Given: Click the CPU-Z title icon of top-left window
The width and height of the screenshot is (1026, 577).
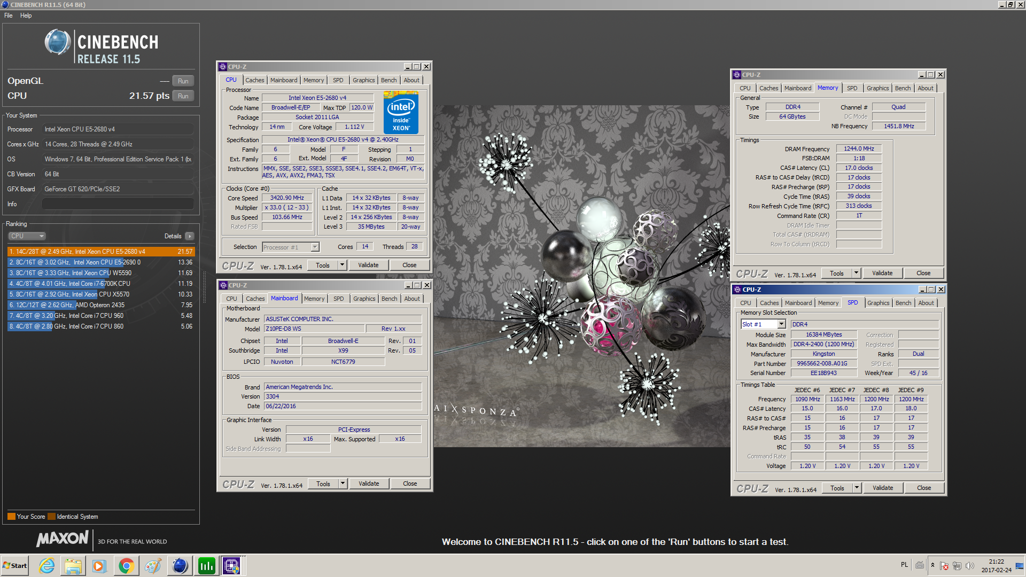Looking at the screenshot, I should pyautogui.click(x=223, y=67).
